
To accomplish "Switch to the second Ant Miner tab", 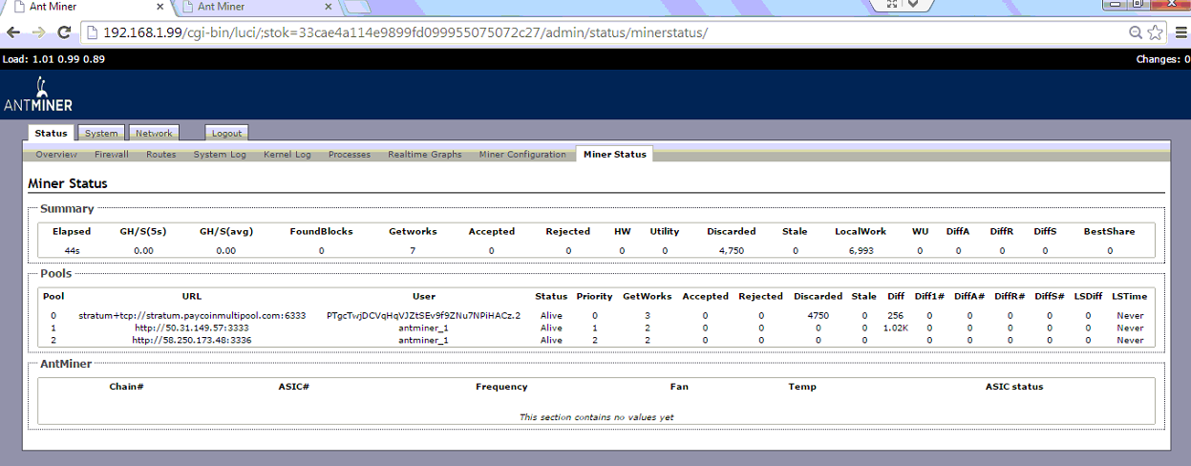I will coord(254,7).
